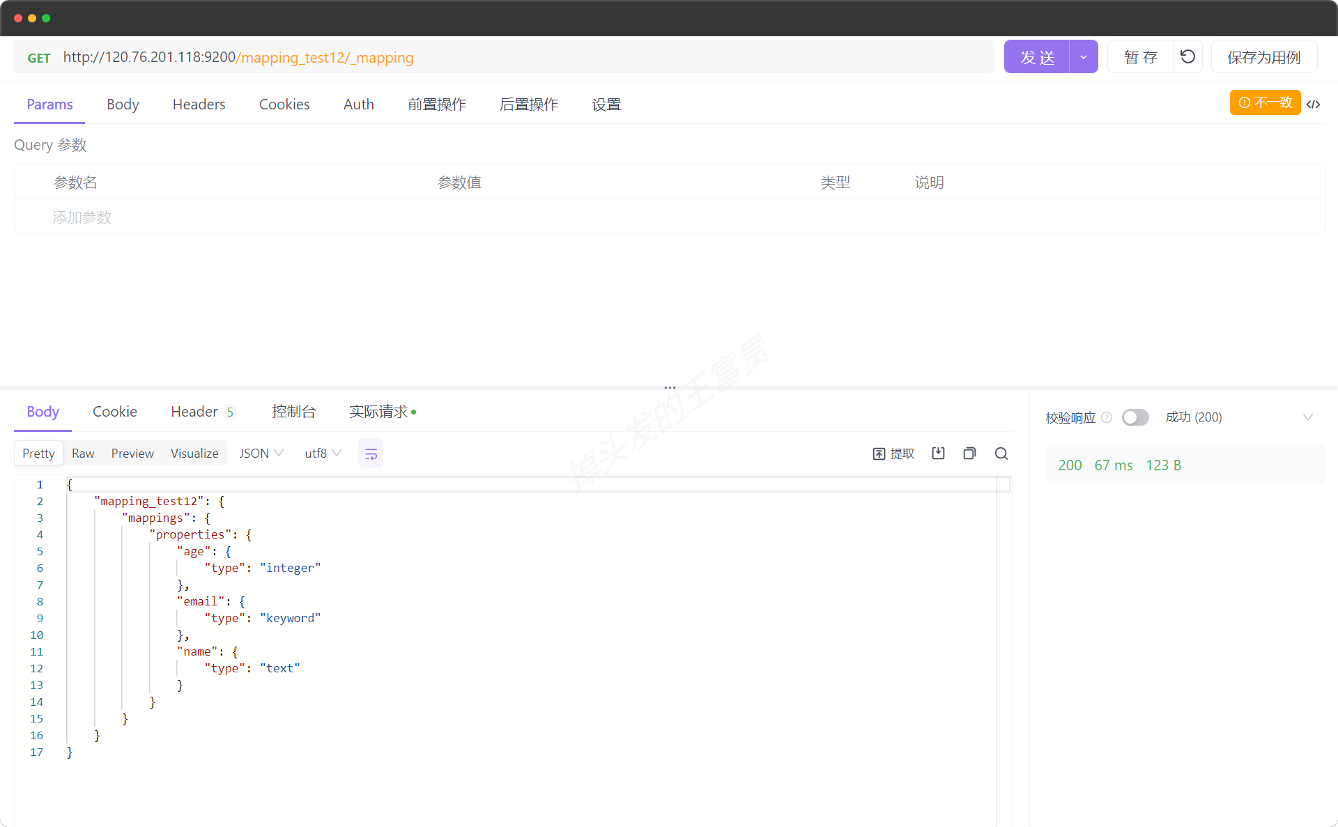Switch to the Headers request tab
Image resolution: width=1338 pixels, height=827 pixels.
click(x=199, y=105)
